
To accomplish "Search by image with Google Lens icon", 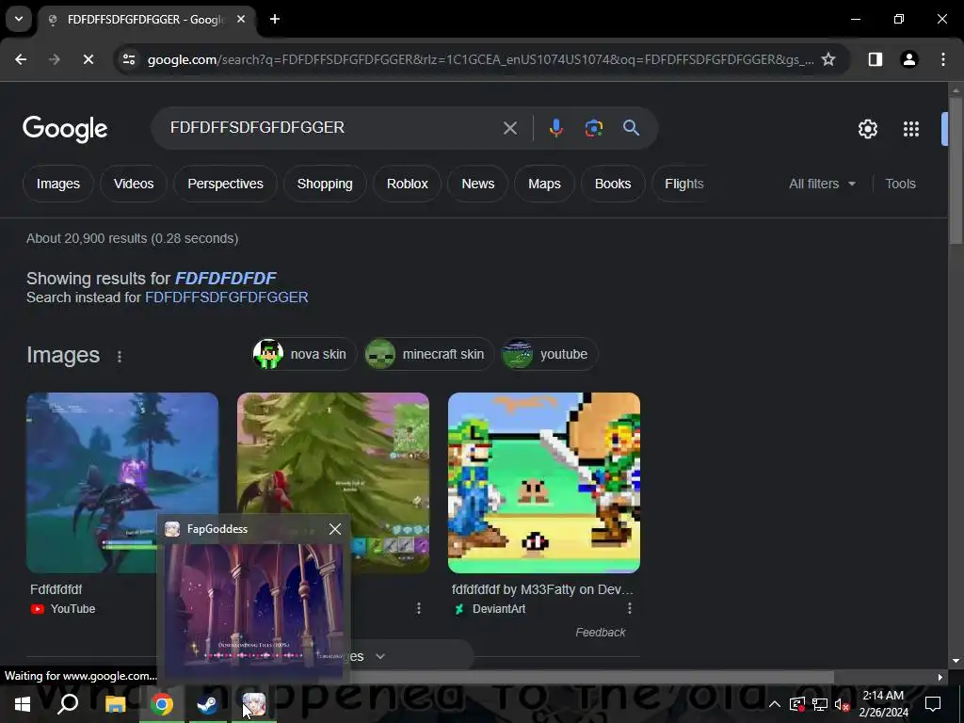I will pos(594,128).
